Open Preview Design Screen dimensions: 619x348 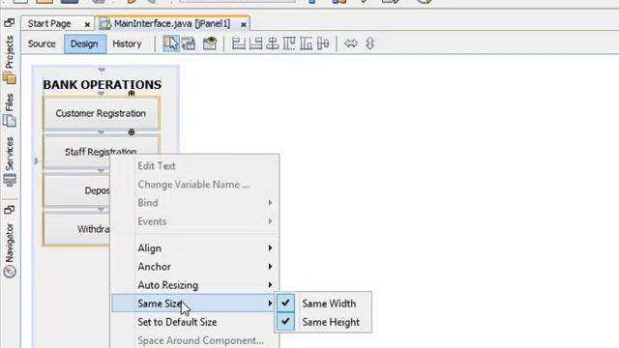[210, 43]
